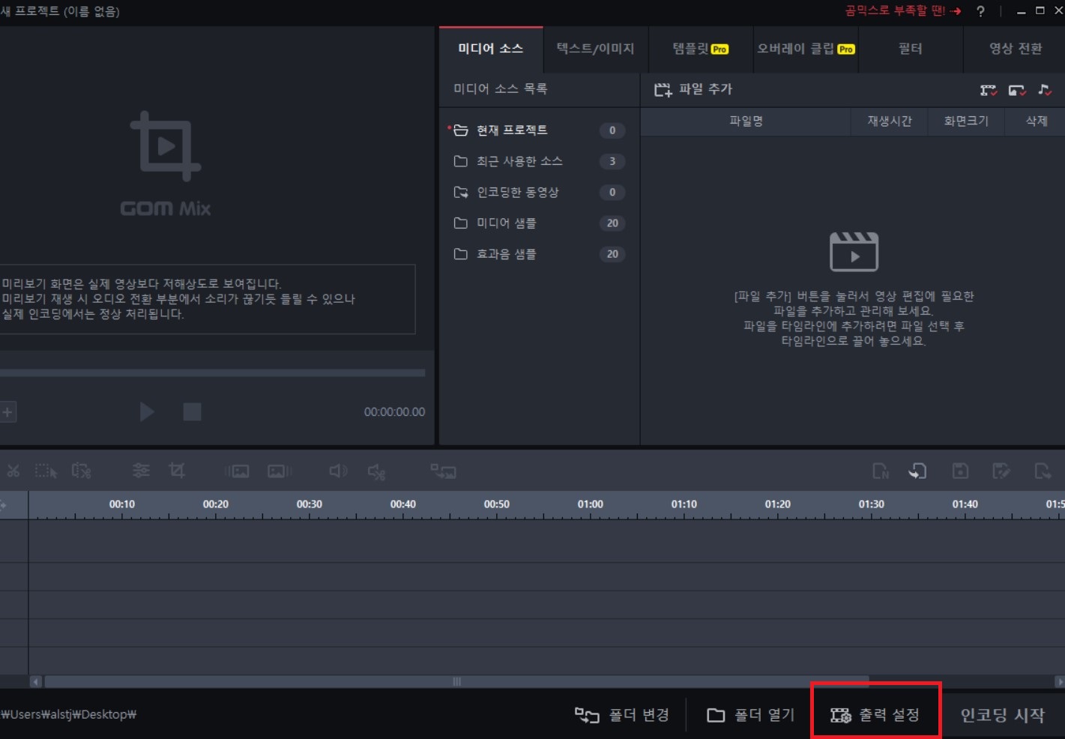Image resolution: width=1065 pixels, height=739 pixels.
Task: Sort by the 파일명 column header
Action: (x=746, y=121)
